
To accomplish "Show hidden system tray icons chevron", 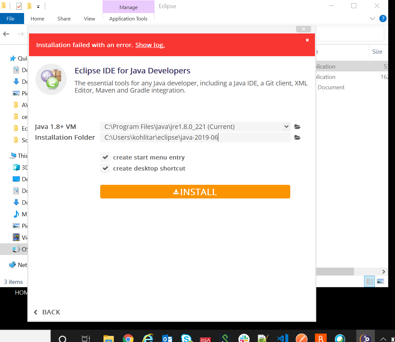I will 383,339.
